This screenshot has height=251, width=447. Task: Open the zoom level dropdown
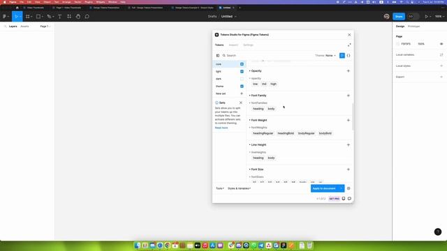pyautogui.click(x=439, y=17)
